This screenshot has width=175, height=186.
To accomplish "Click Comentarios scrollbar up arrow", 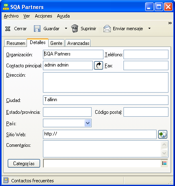I will coord(164,144).
